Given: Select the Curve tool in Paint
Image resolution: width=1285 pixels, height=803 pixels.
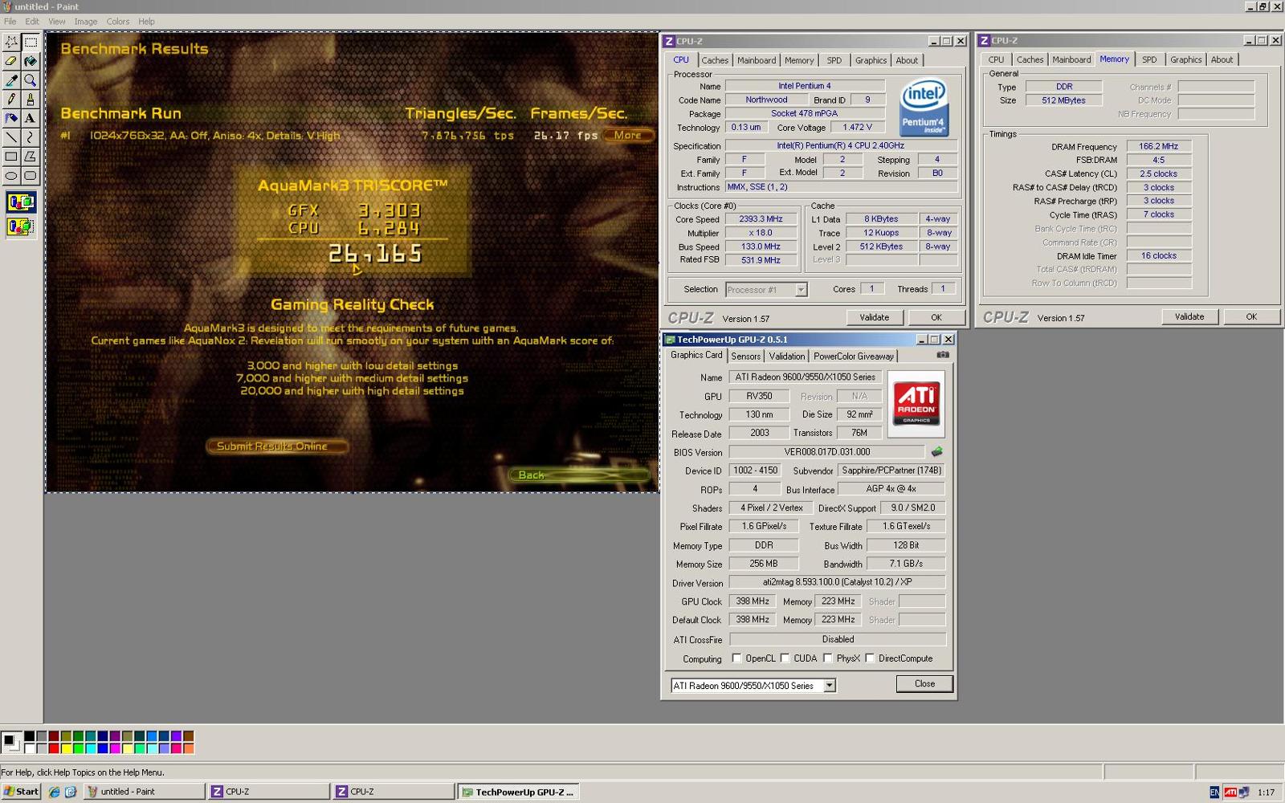Looking at the screenshot, I should (x=31, y=138).
